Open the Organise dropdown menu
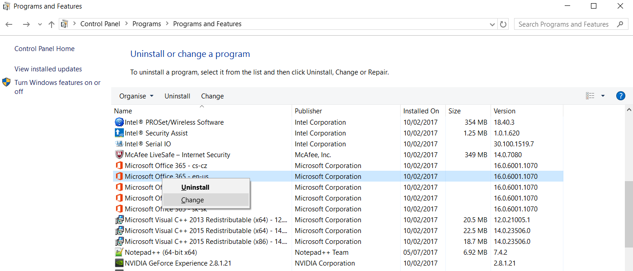Image resolution: width=633 pixels, height=271 pixels. [137, 96]
